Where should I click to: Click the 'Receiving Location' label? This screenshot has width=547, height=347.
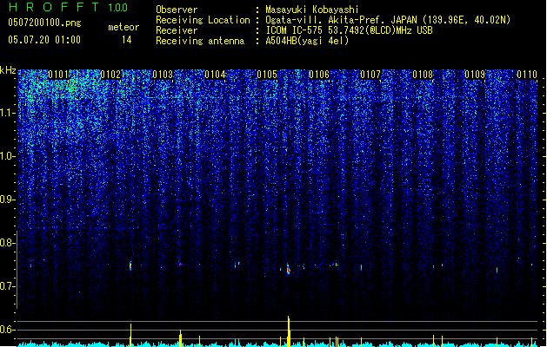coord(203,20)
